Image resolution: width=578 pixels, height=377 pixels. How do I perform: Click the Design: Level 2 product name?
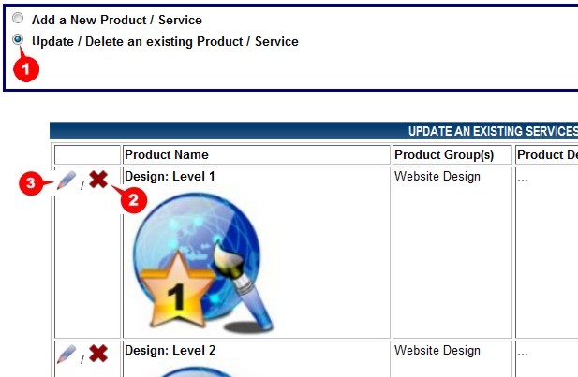tap(170, 350)
